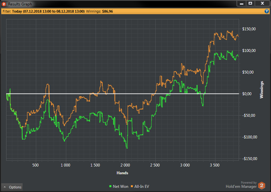This screenshot has width=271, height=192.
Task: Click the vertical Winnings axis label
Action: pos(261,90)
